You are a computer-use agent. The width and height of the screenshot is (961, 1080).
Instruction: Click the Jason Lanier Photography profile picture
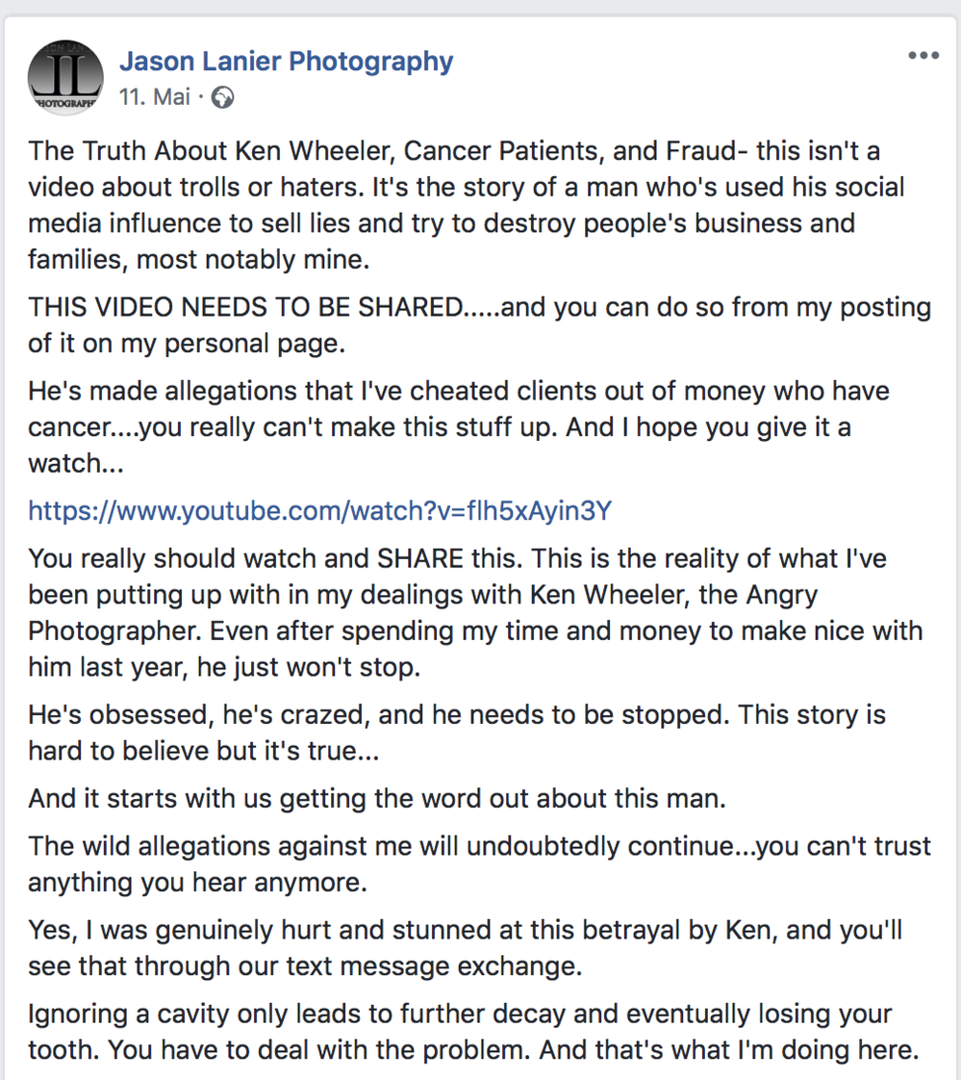(67, 76)
